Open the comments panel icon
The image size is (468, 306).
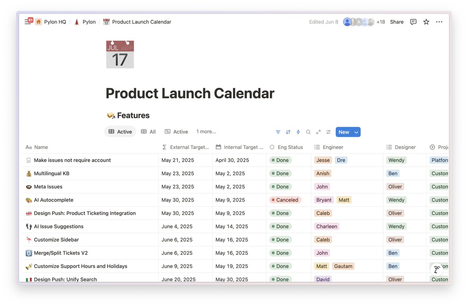coord(413,22)
